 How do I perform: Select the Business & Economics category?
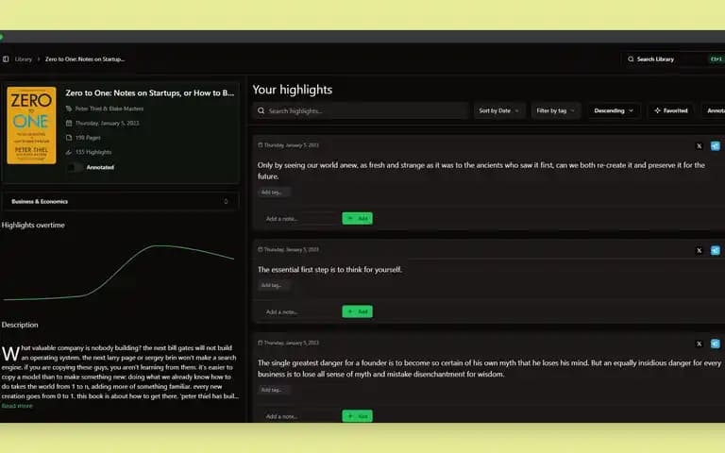pos(120,202)
